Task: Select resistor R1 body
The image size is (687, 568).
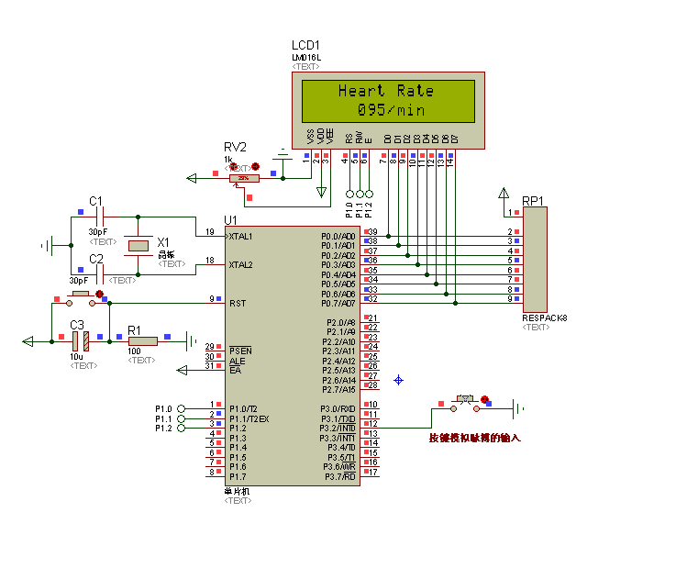Action: pos(143,341)
